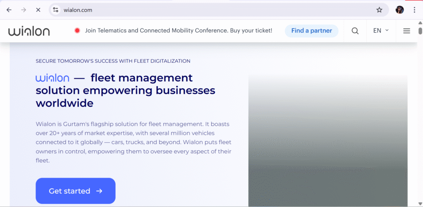The width and height of the screenshot is (423, 207).
Task: Go back using browser back arrow
Action: (9, 10)
